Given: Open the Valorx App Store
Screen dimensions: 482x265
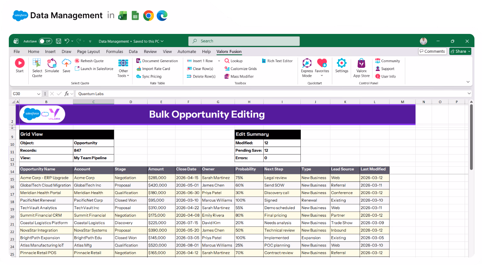Looking at the screenshot, I should pos(361,68).
